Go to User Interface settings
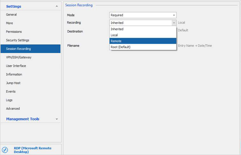The width and height of the screenshot is (241, 155). 16,66
